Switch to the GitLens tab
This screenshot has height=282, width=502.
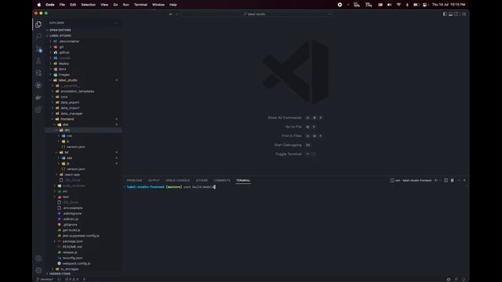(202, 180)
